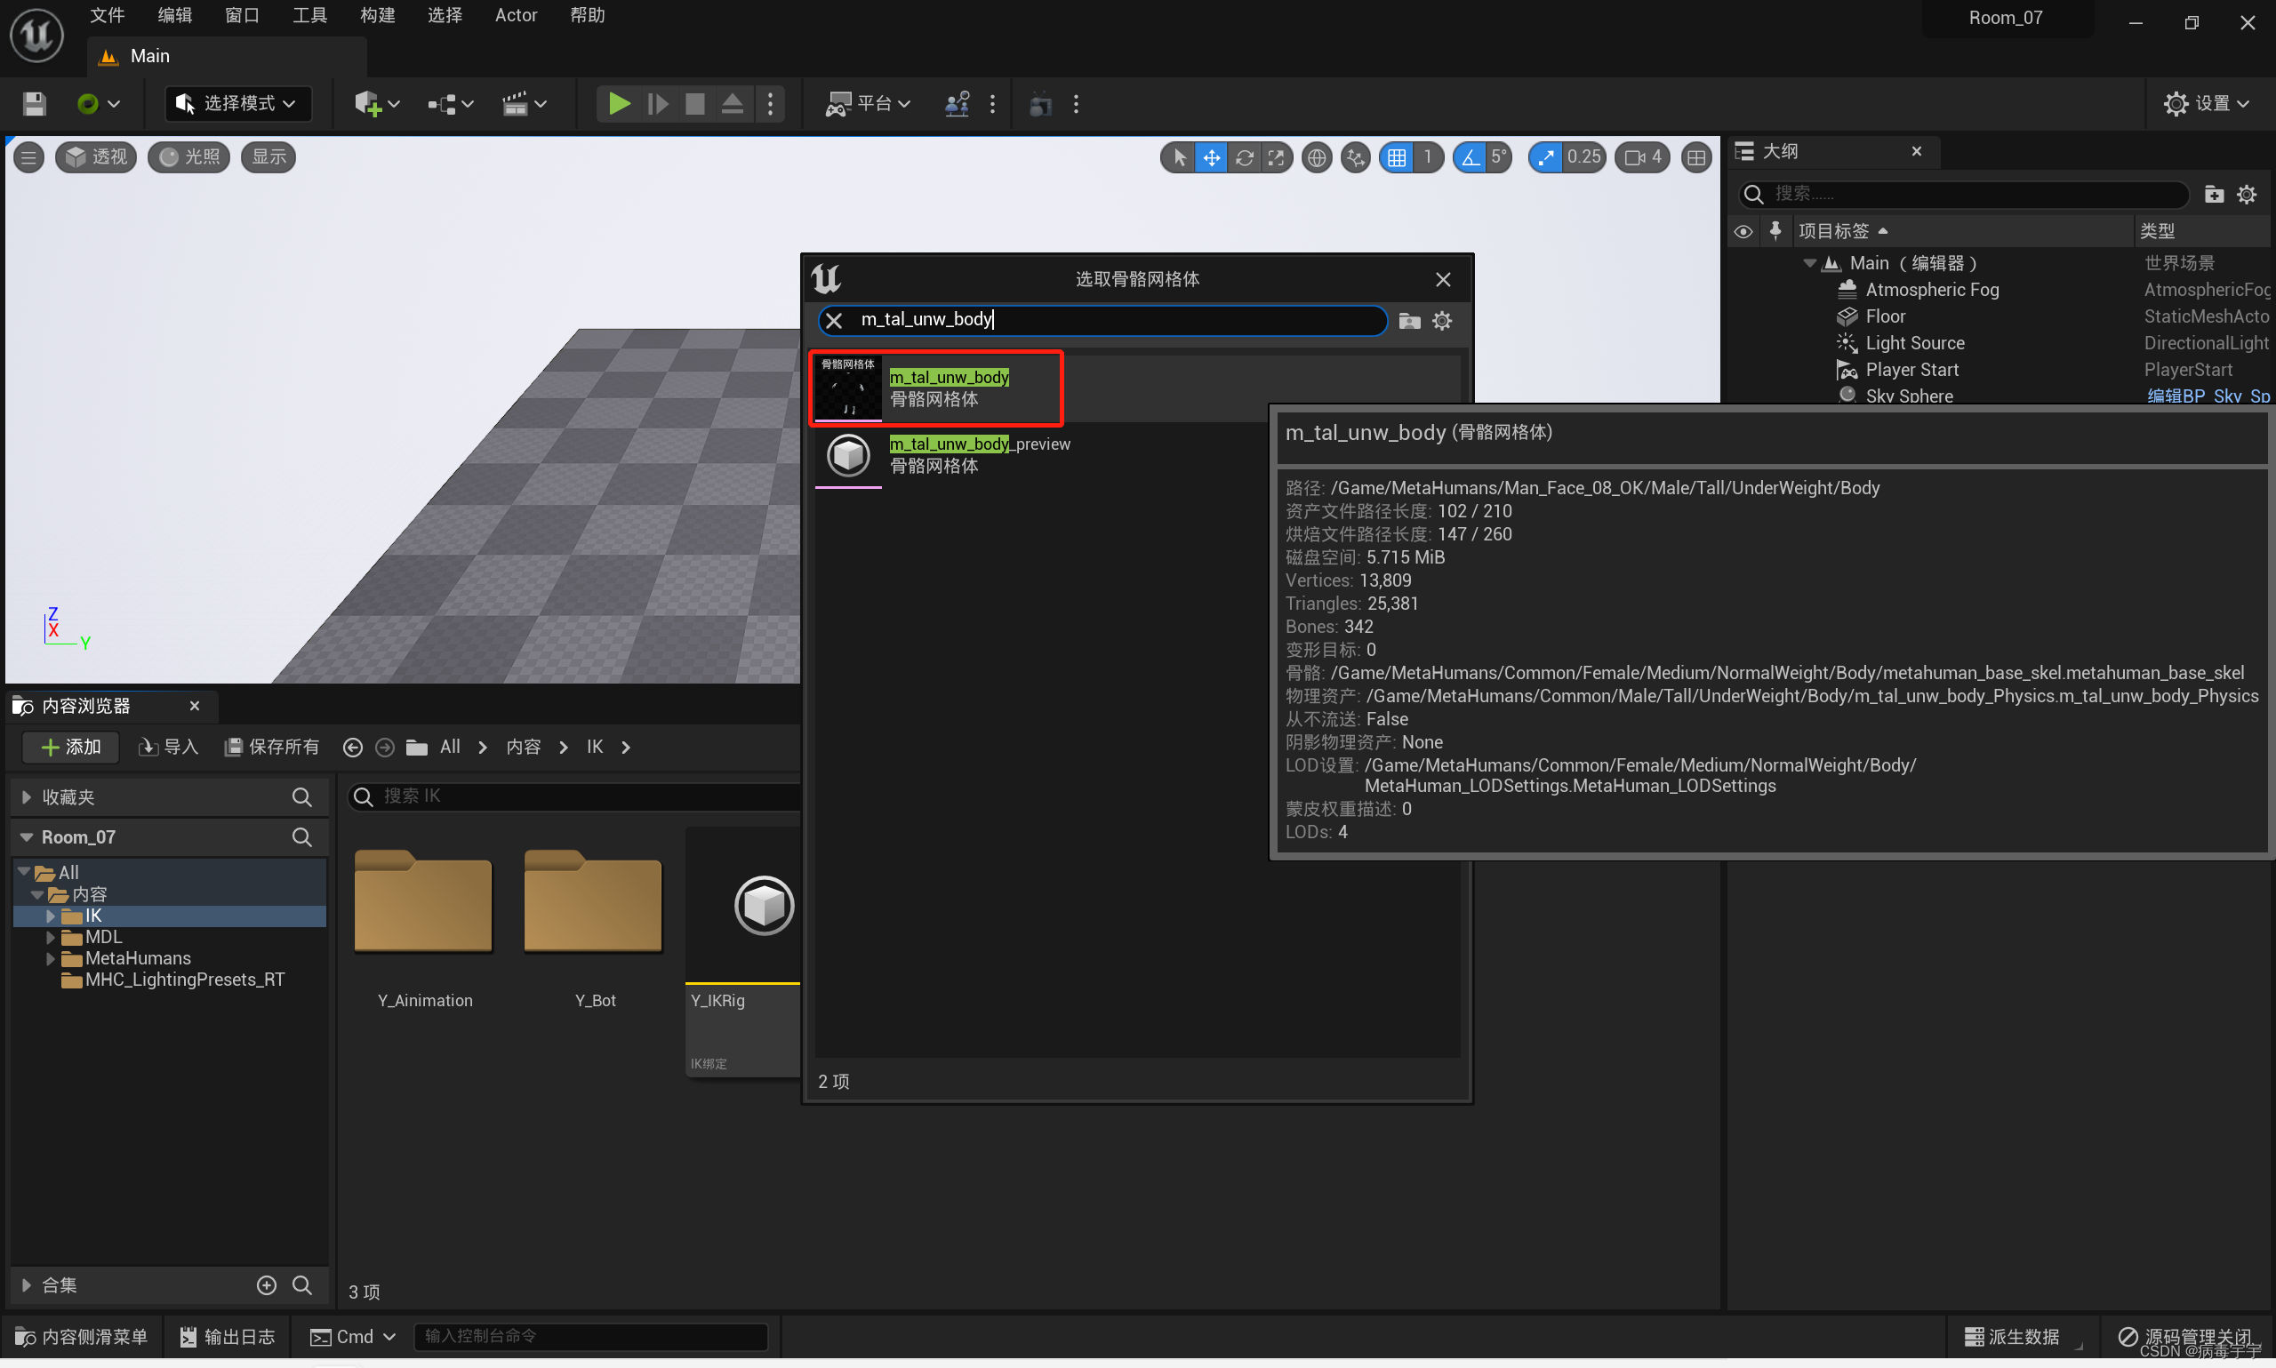Select the m_tal_unw_body_preview skeletal mesh
This screenshot has width=2276, height=1368.
978,454
